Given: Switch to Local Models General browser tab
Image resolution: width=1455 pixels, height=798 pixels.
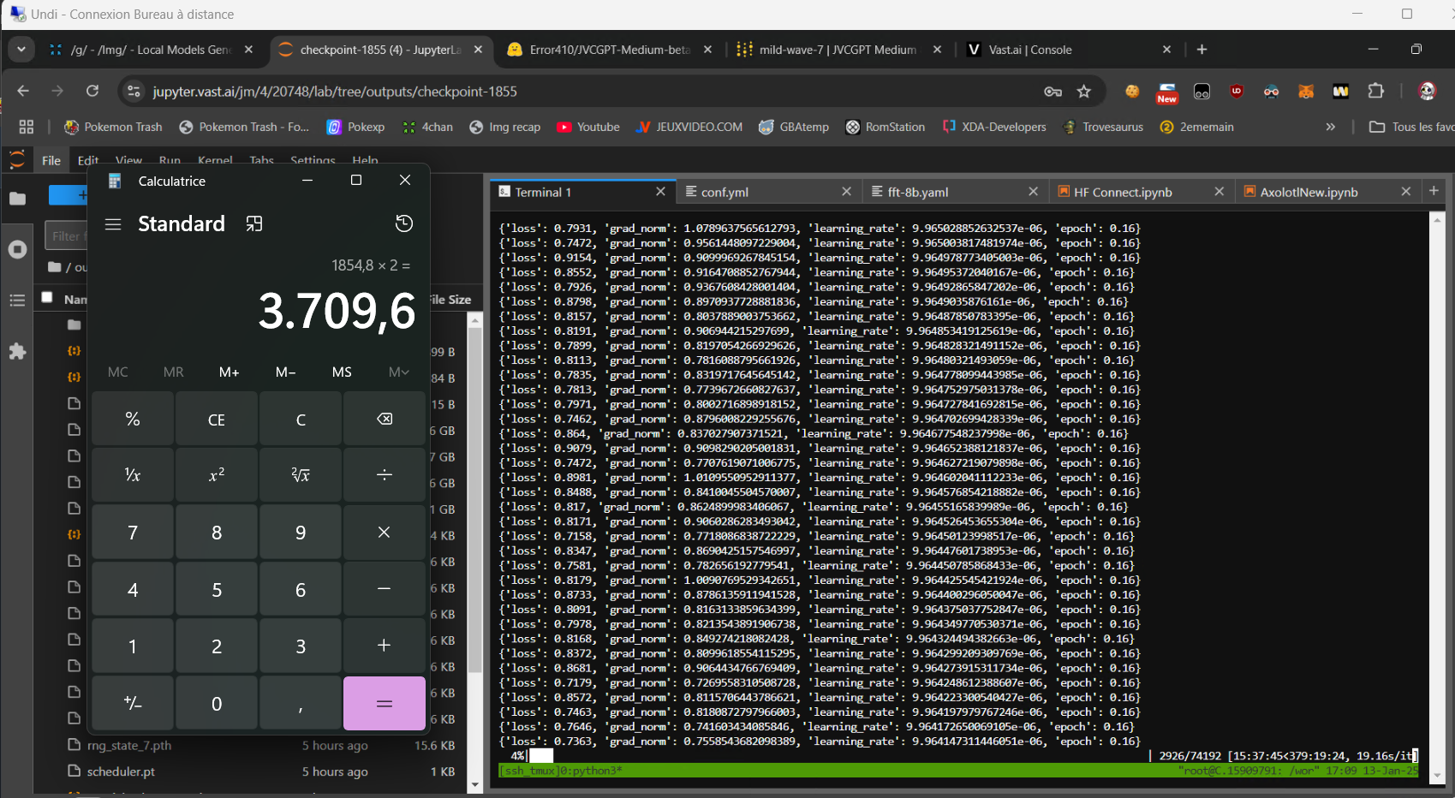Looking at the screenshot, I should coord(151,50).
